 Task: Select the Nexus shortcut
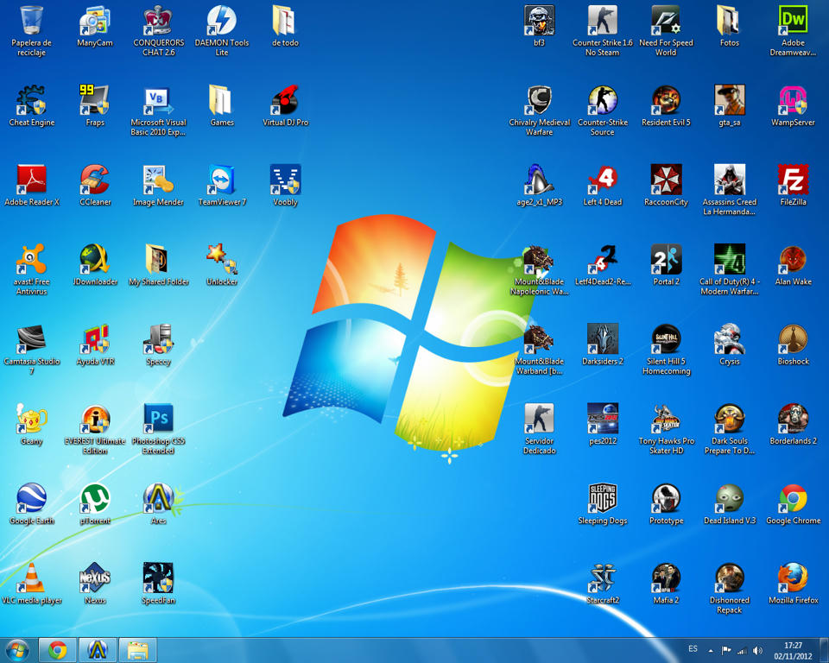[95, 578]
